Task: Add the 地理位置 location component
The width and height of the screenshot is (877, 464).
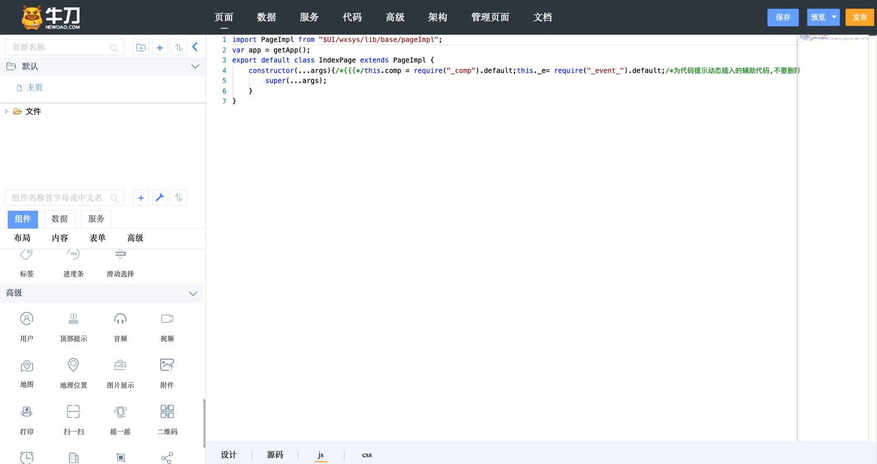Action: tap(73, 373)
